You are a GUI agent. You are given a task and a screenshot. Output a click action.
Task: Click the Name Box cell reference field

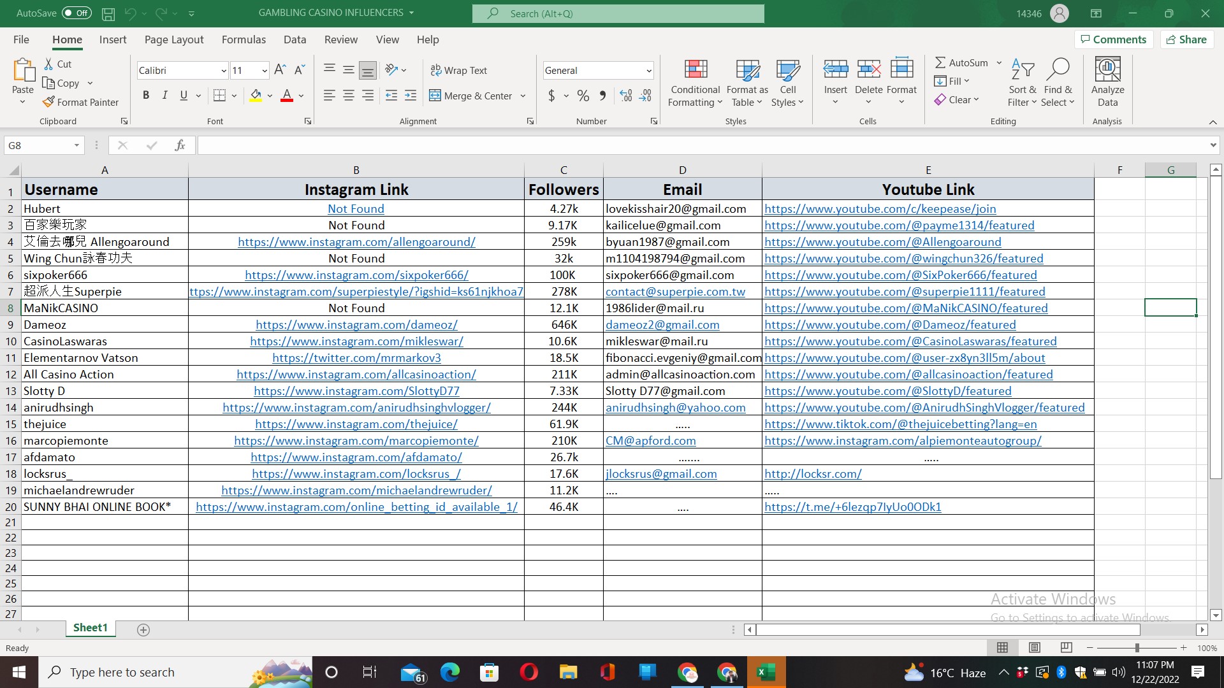38,145
